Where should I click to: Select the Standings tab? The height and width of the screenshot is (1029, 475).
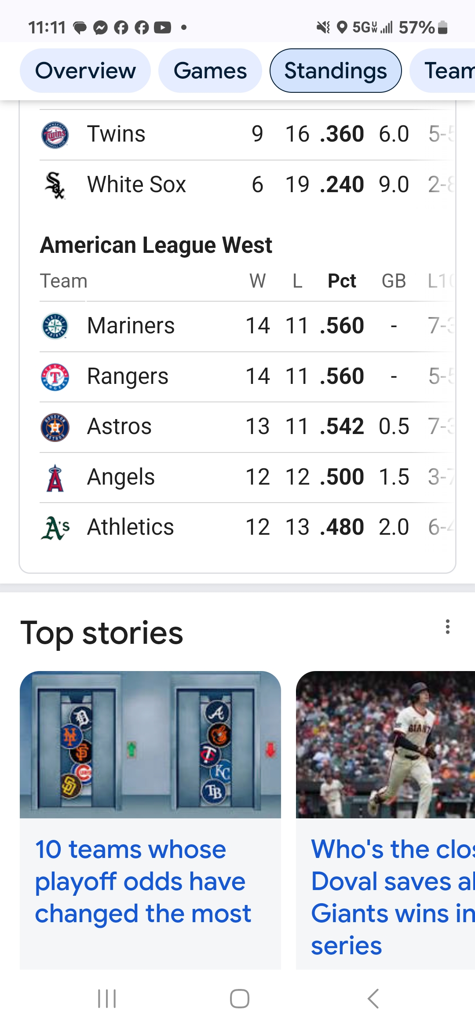(x=336, y=71)
